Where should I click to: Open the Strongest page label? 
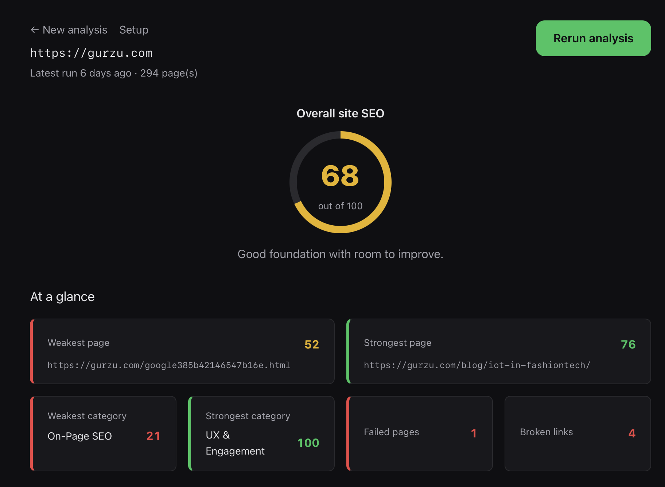[397, 343]
